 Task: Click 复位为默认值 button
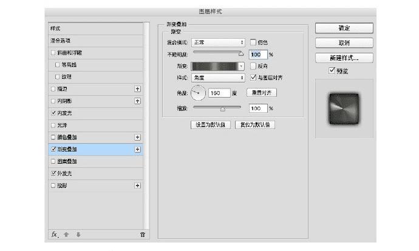click(255, 125)
